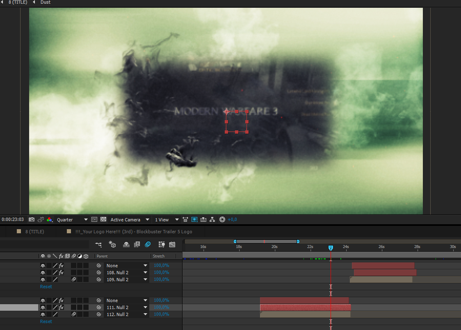Click the blue current time indicator handle

(x=331, y=248)
